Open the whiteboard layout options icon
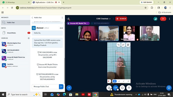 click(128, 45)
